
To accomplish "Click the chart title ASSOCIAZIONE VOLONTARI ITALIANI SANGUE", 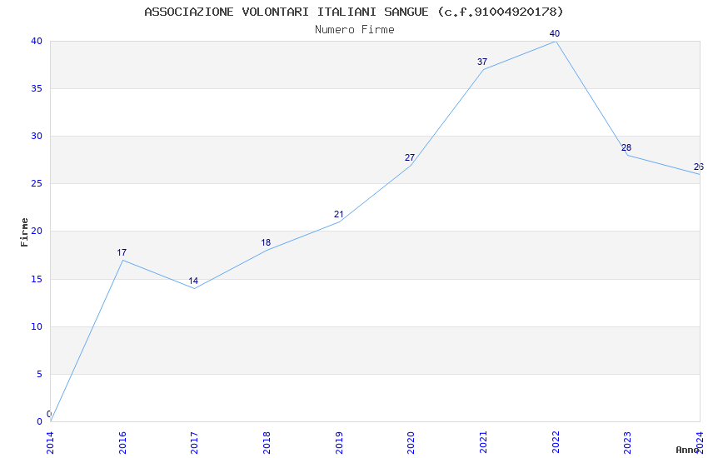I will [x=353, y=12].
